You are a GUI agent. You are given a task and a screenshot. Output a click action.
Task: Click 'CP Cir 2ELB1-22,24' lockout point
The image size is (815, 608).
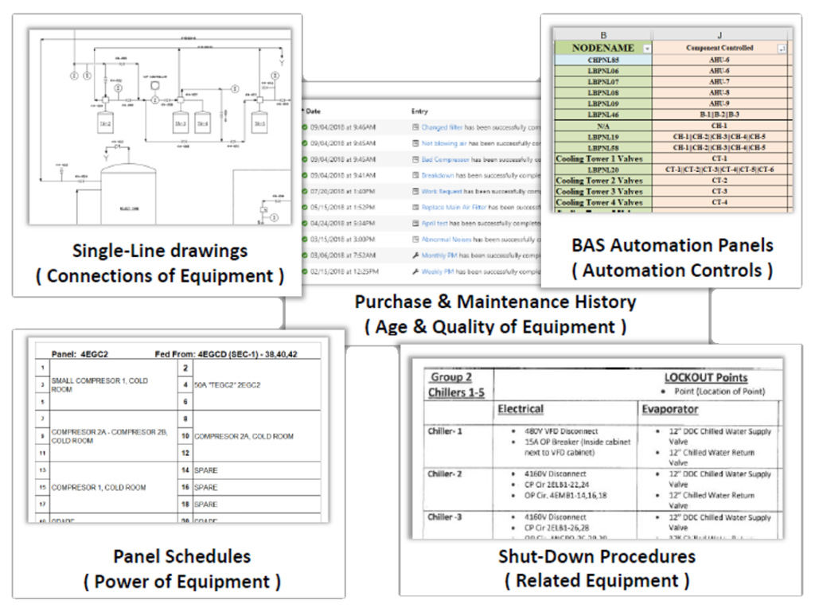tap(556, 485)
